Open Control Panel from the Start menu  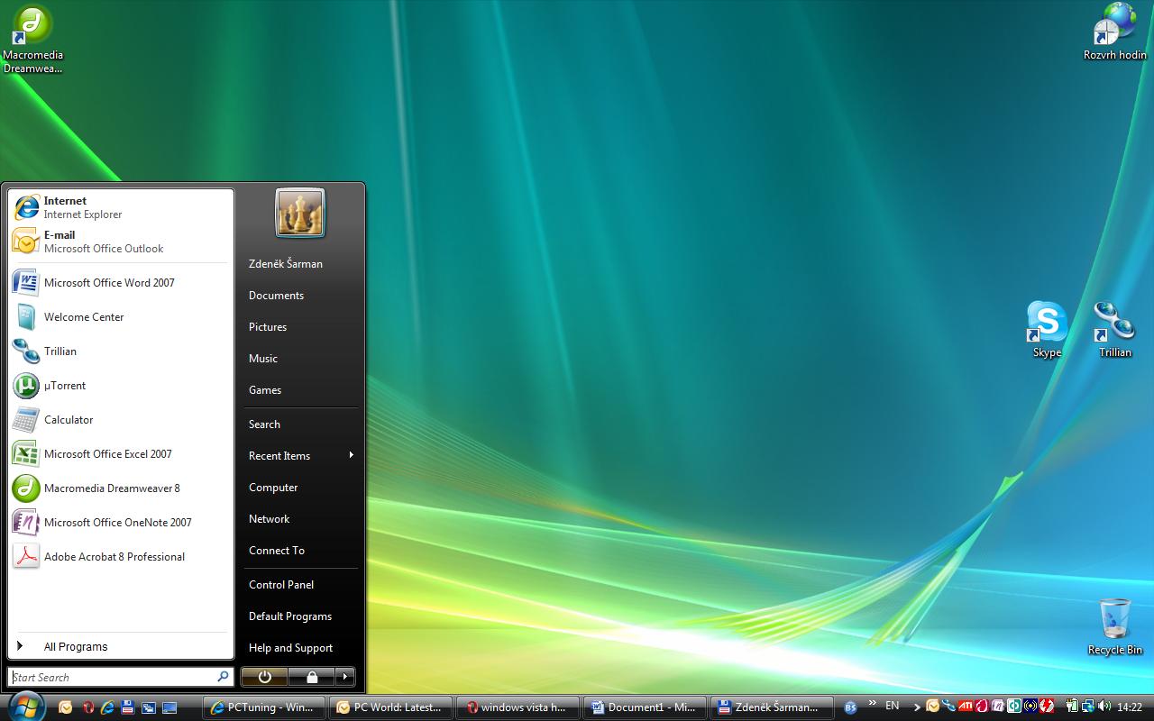point(300,585)
